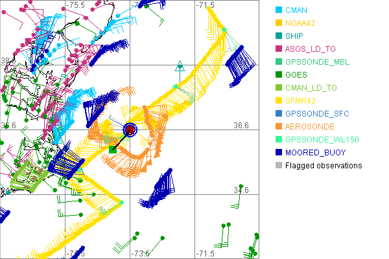Select the GPSSONDE_WL150 legend color square

(x=279, y=140)
